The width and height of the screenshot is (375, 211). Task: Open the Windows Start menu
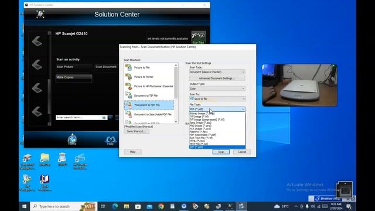[x=25, y=206]
